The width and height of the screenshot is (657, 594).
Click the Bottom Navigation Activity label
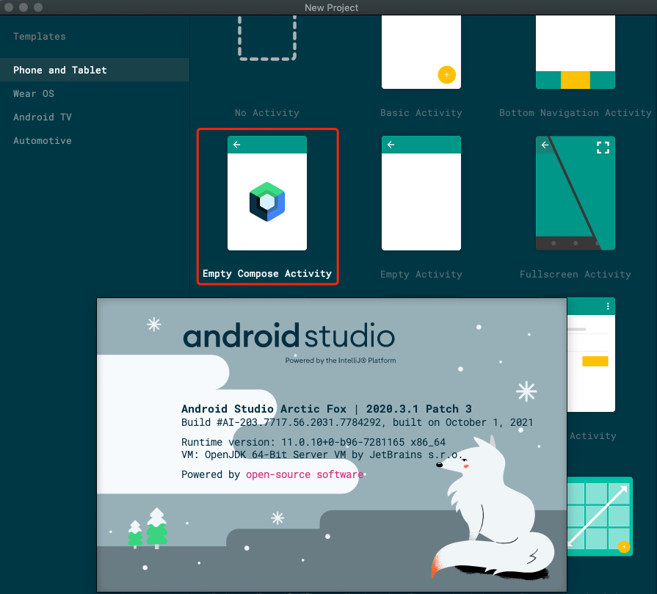click(576, 113)
